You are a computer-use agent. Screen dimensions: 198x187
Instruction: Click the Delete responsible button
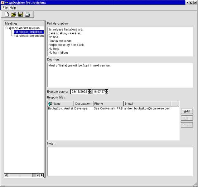click(187, 125)
